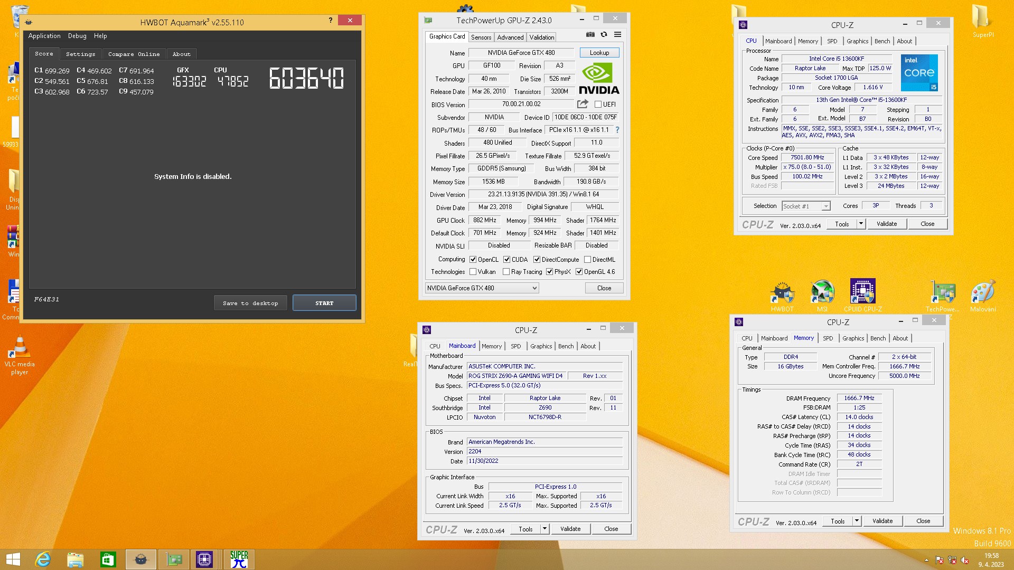Screen dimensions: 1014x570
Task: Open File Explorer from taskbar
Action: click(x=75, y=559)
